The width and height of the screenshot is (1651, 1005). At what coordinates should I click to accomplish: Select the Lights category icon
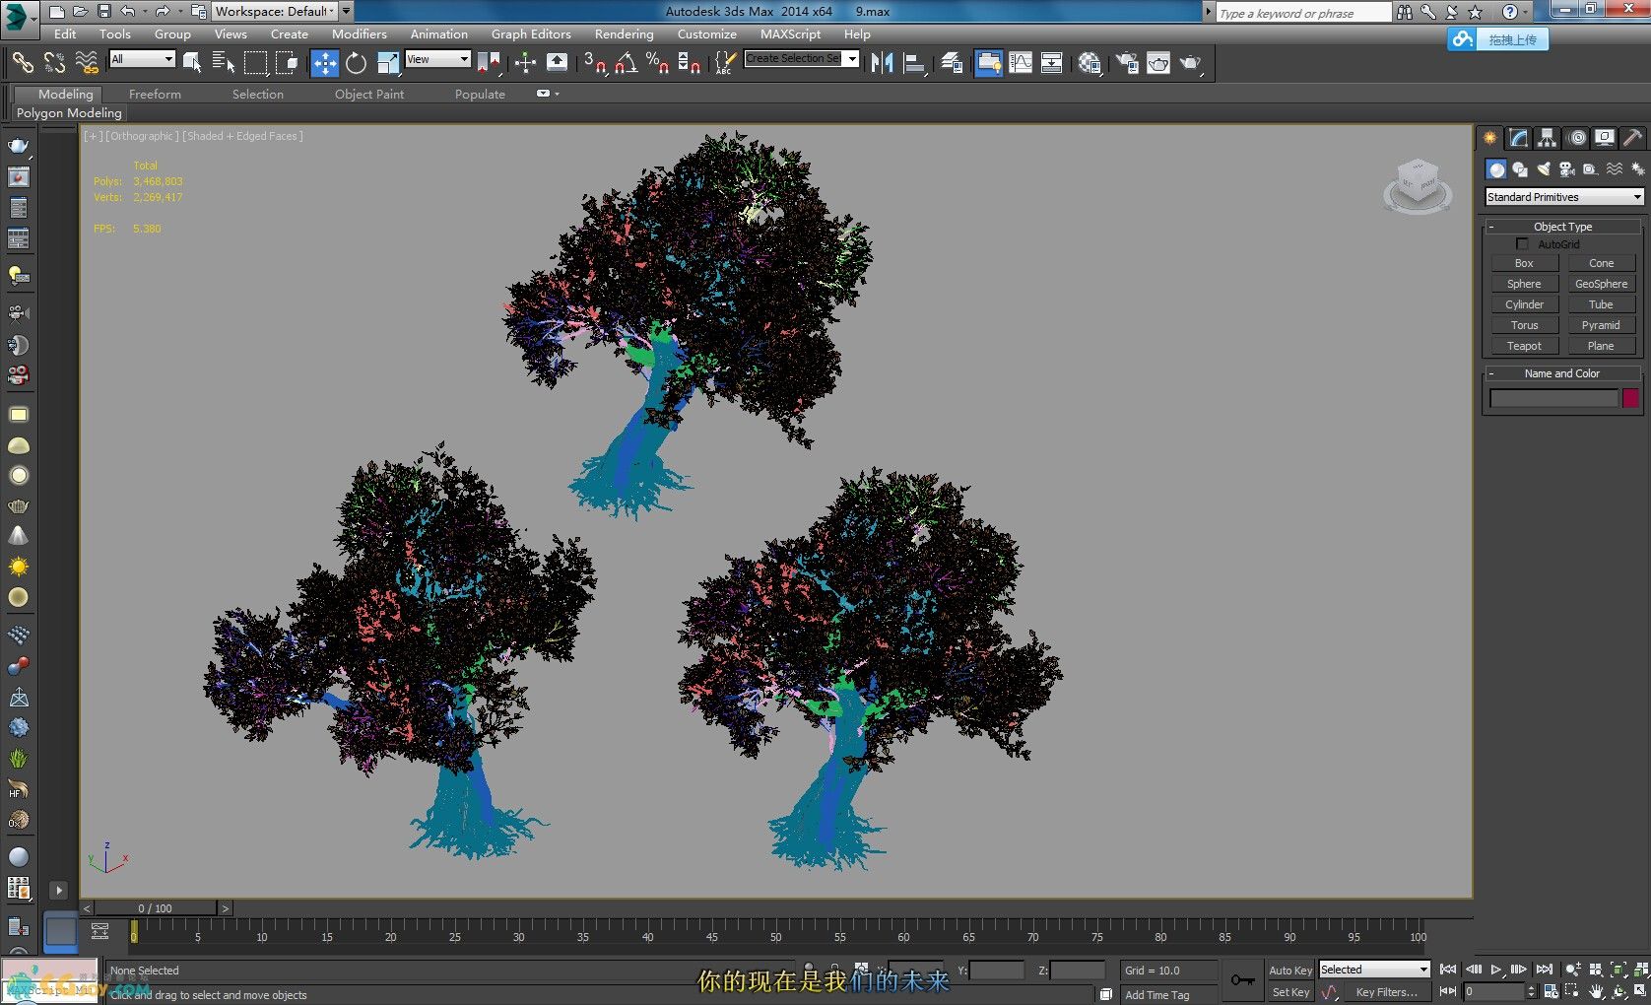tap(1544, 169)
